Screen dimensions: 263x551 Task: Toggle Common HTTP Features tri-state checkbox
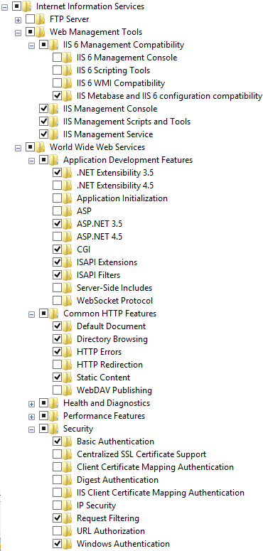coord(44,314)
